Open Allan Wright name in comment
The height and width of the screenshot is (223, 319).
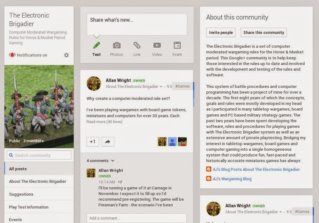pyautogui.click(x=111, y=170)
